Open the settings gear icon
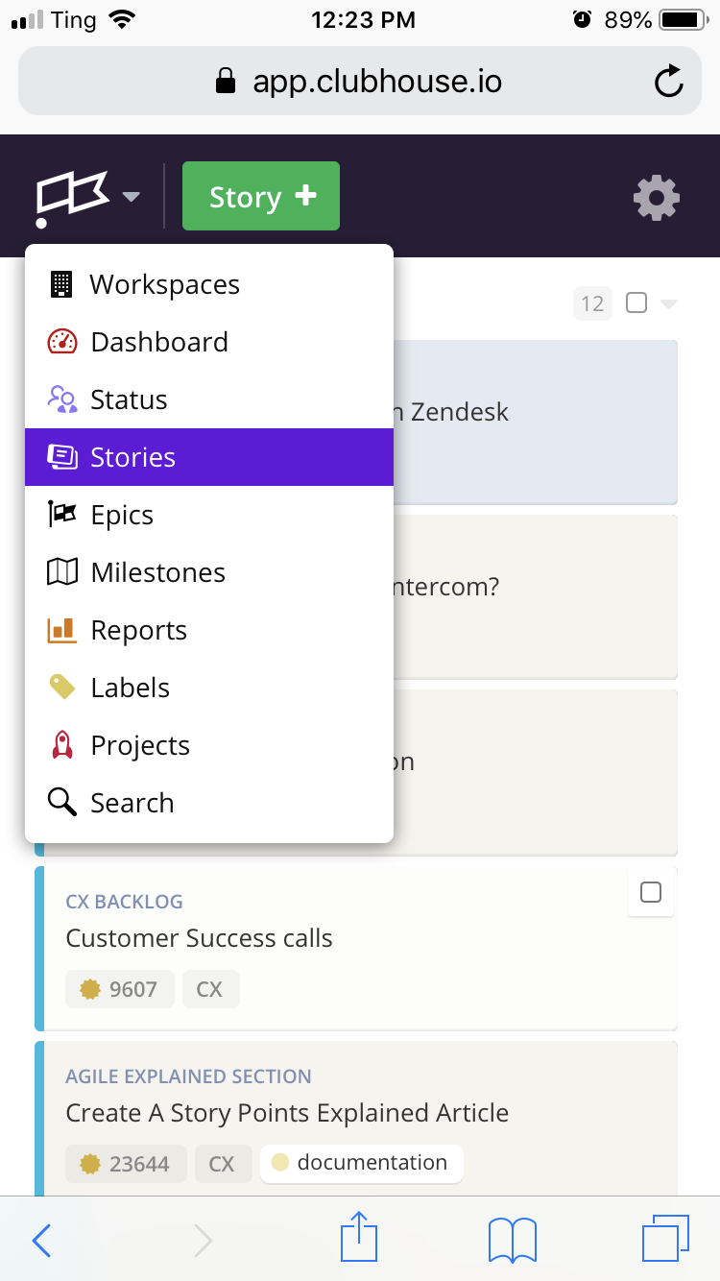 657,198
